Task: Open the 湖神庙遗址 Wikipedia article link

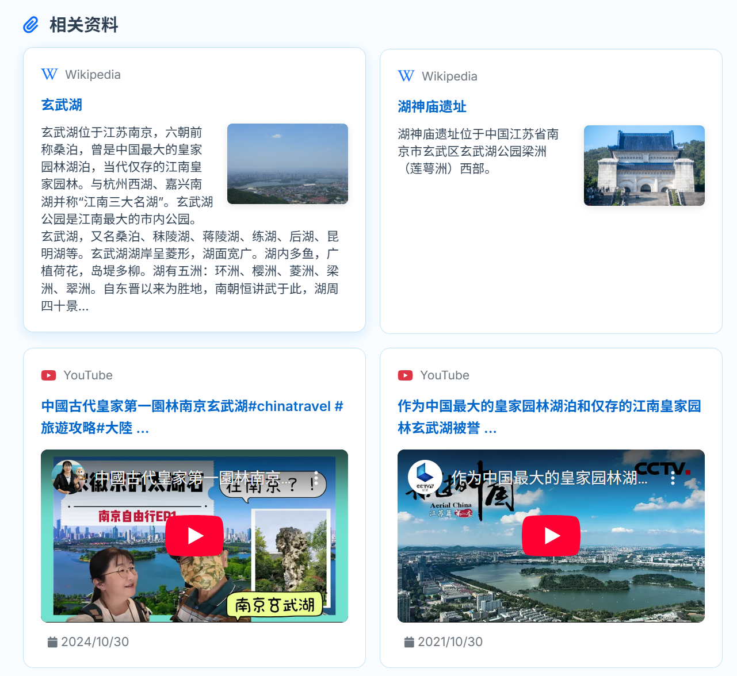Action: pos(431,106)
